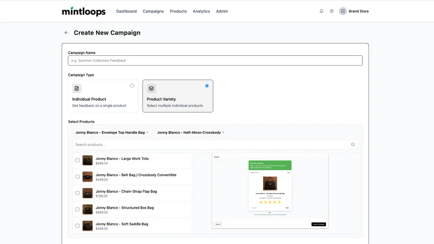Screen dimensions: 434x244
Task: Click the green header banner in preview
Action: click(270, 165)
